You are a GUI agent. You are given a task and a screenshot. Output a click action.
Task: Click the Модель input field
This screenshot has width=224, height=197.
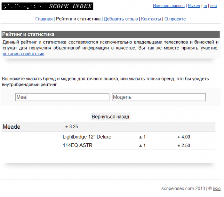pyautogui.click(x=159, y=97)
